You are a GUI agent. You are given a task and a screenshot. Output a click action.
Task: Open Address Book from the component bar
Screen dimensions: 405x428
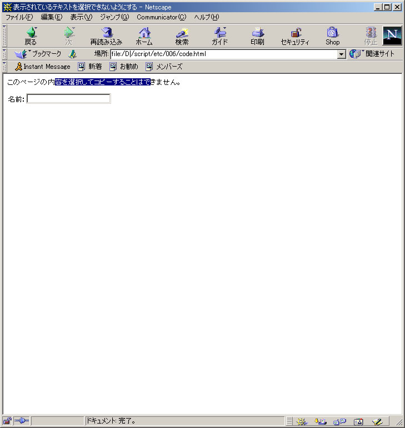pos(358,421)
